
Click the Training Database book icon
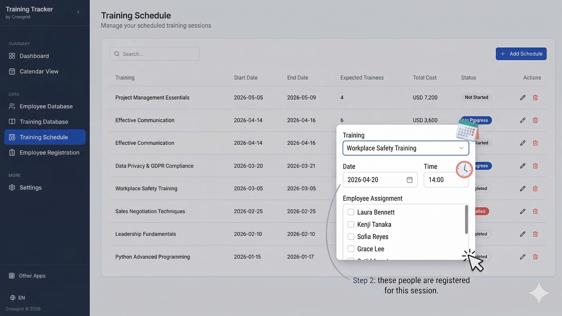click(x=12, y=121)
